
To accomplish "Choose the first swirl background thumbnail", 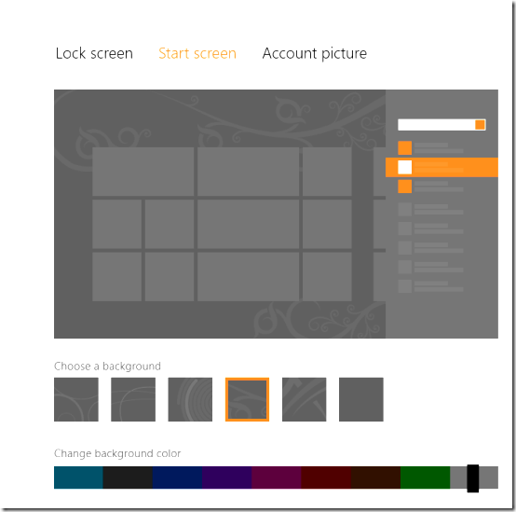I will click(76, 399).
